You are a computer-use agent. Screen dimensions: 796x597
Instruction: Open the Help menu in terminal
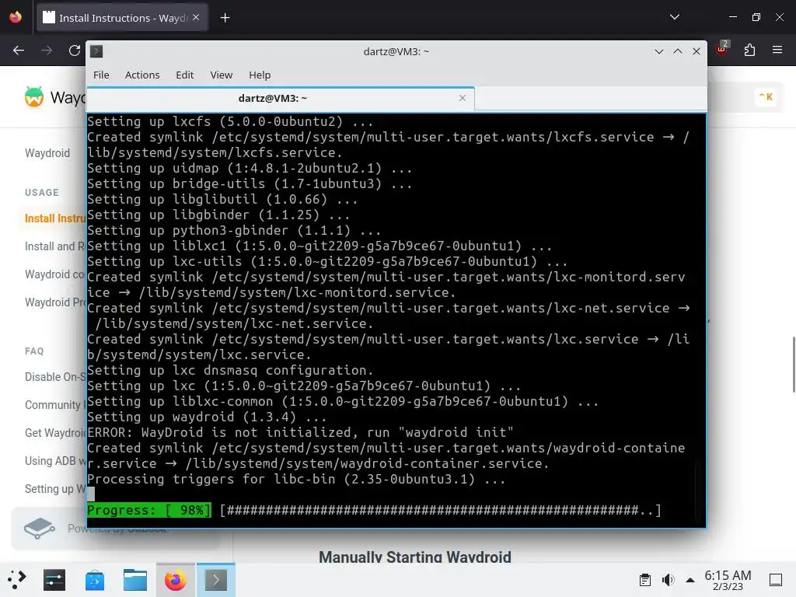click(260, 75)
